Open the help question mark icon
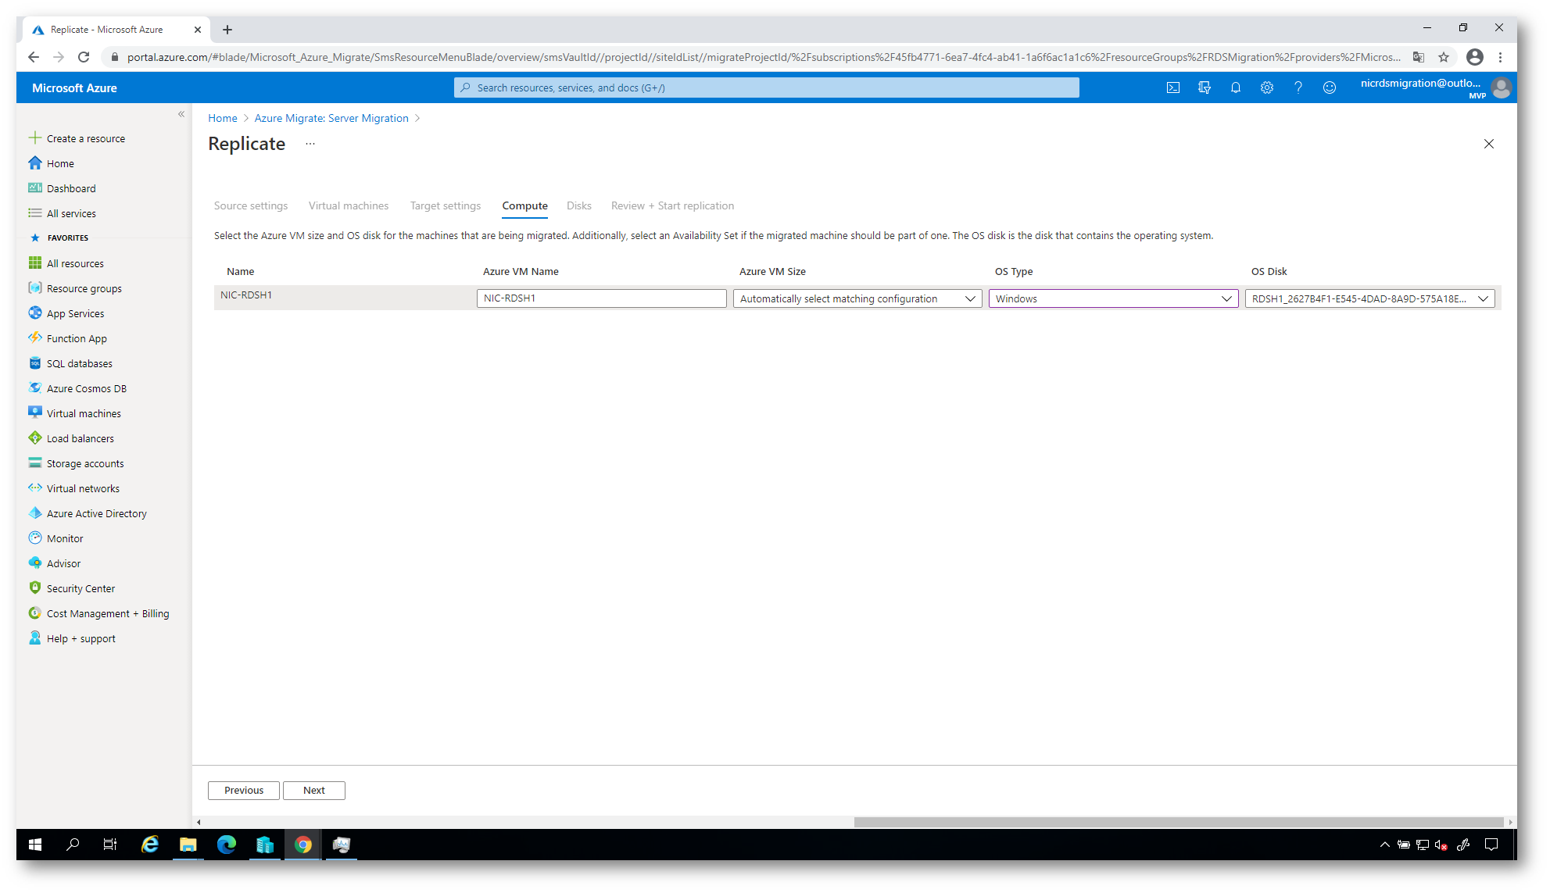 point(1298,88)
